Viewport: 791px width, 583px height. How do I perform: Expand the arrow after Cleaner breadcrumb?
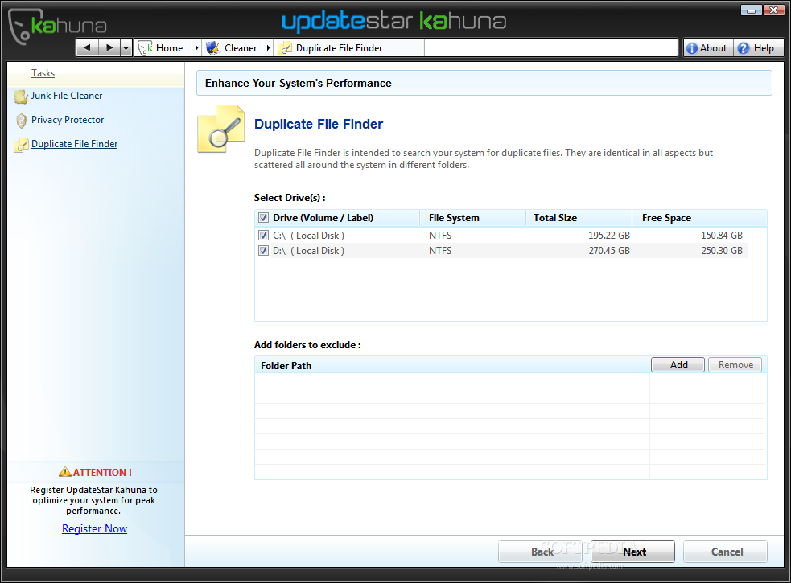(269, 48)
